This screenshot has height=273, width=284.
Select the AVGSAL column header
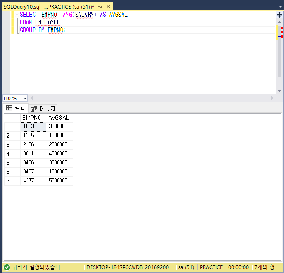[x=60, y=118]
